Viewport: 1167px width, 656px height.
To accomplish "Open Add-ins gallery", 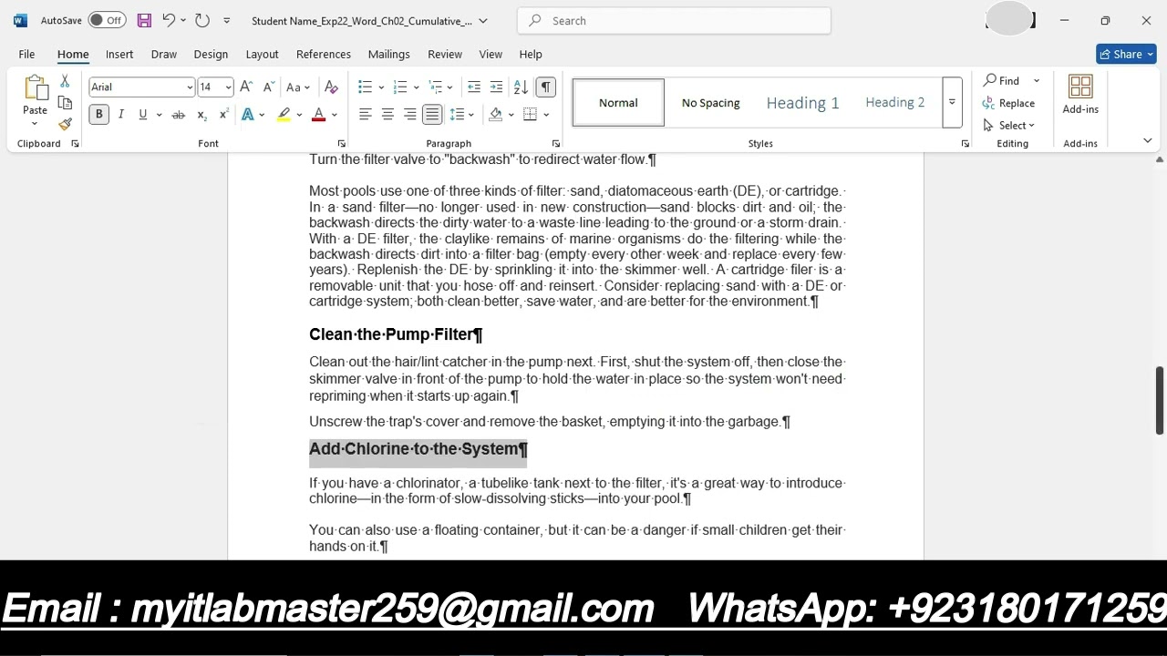I will point(1080,95).
